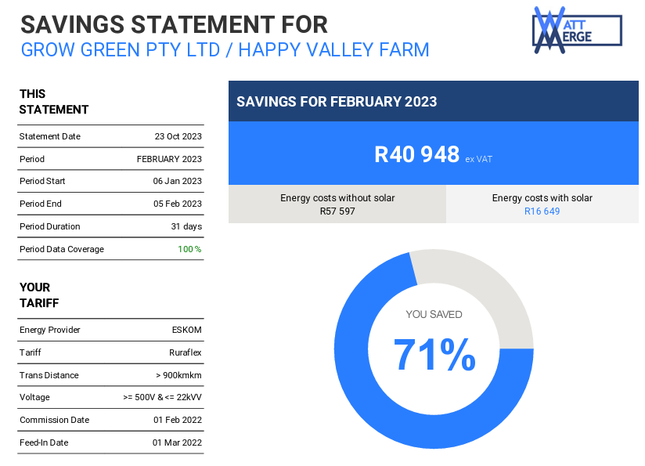The height and width of the screenshot is (466, 645).
Task: Click the grey donut chart segment
Action: (484, 284)
